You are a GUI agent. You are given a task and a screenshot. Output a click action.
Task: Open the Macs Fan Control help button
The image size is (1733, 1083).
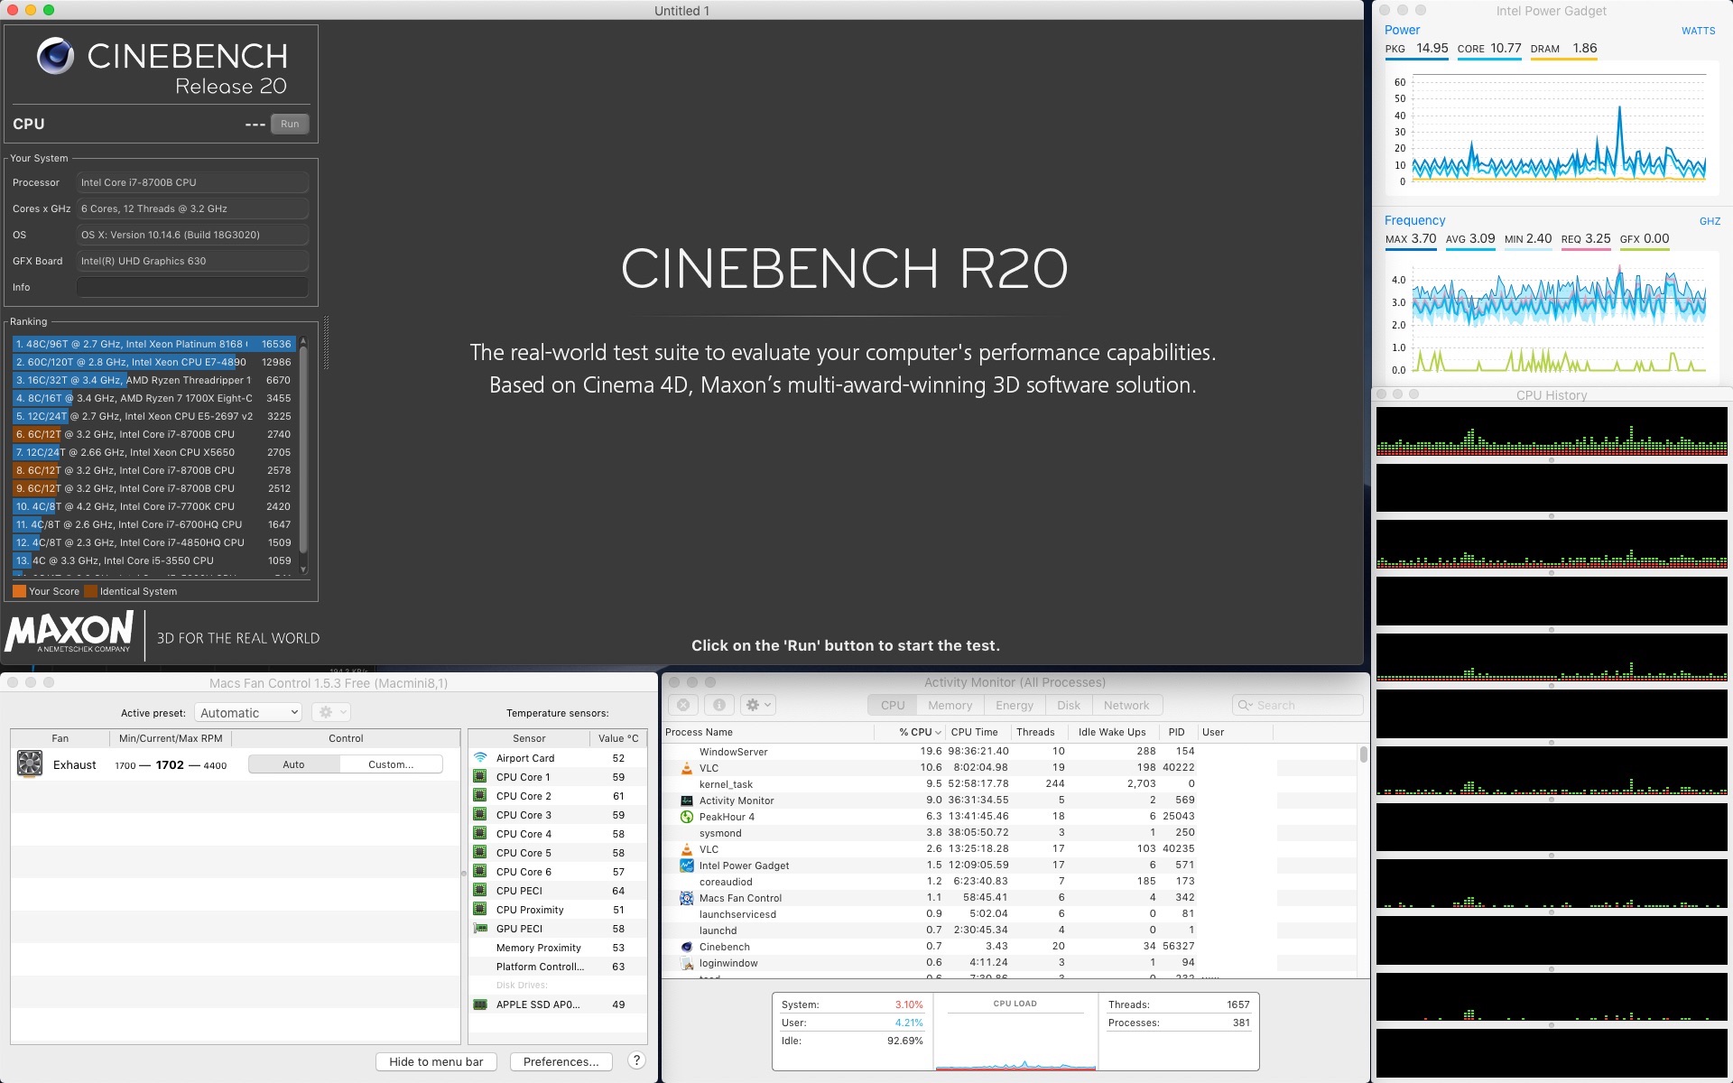pos(636,1060)
